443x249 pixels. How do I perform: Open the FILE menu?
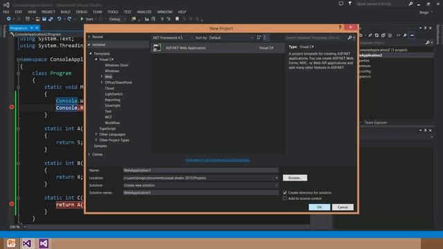tap(6, 12)
